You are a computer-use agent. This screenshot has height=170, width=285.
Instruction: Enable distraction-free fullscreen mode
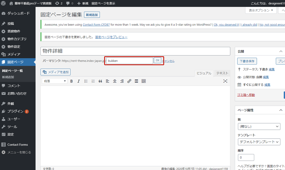pos(225,81)
